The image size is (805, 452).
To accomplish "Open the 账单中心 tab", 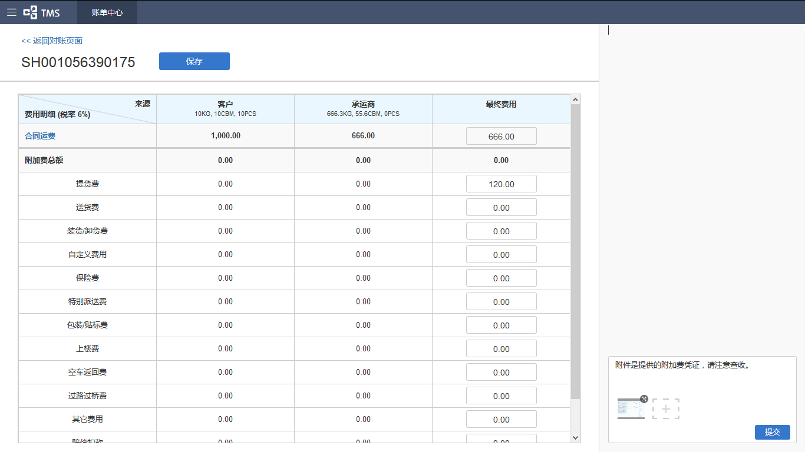I will point(107,12).
